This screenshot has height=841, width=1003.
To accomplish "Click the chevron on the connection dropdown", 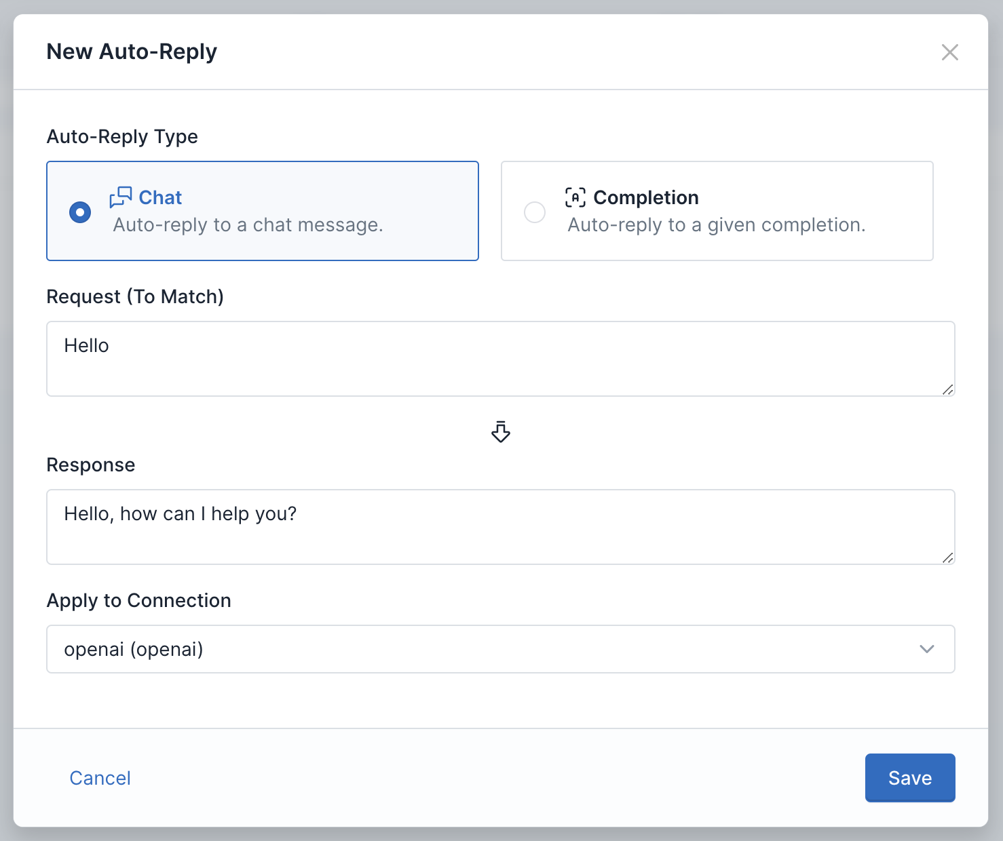I will coord(926,649).
